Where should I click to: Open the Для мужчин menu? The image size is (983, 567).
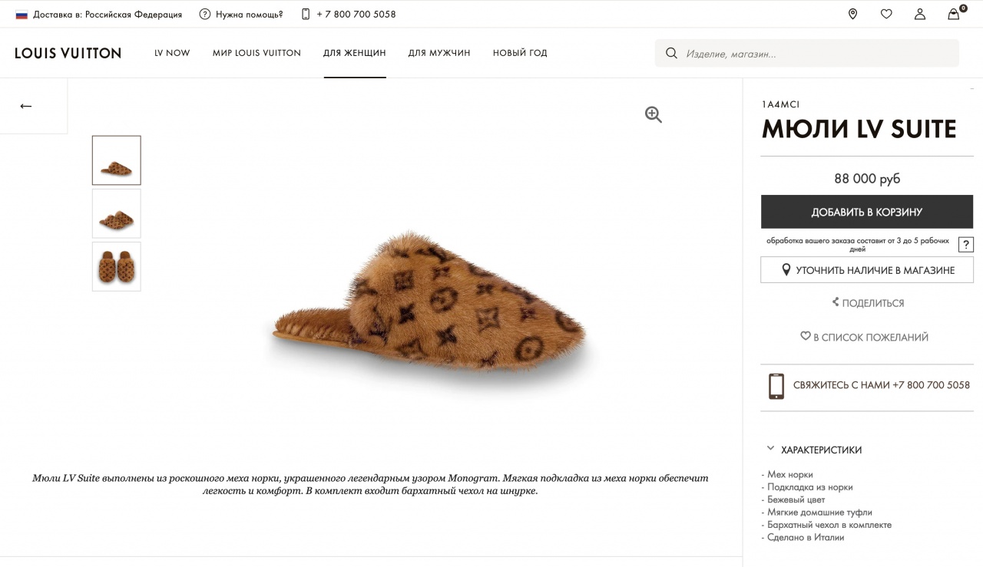439,53
